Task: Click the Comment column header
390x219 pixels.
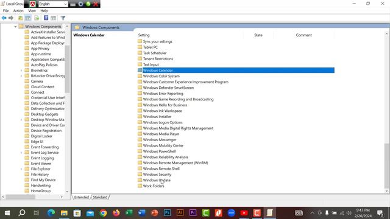Action: (x=303, y=35)
